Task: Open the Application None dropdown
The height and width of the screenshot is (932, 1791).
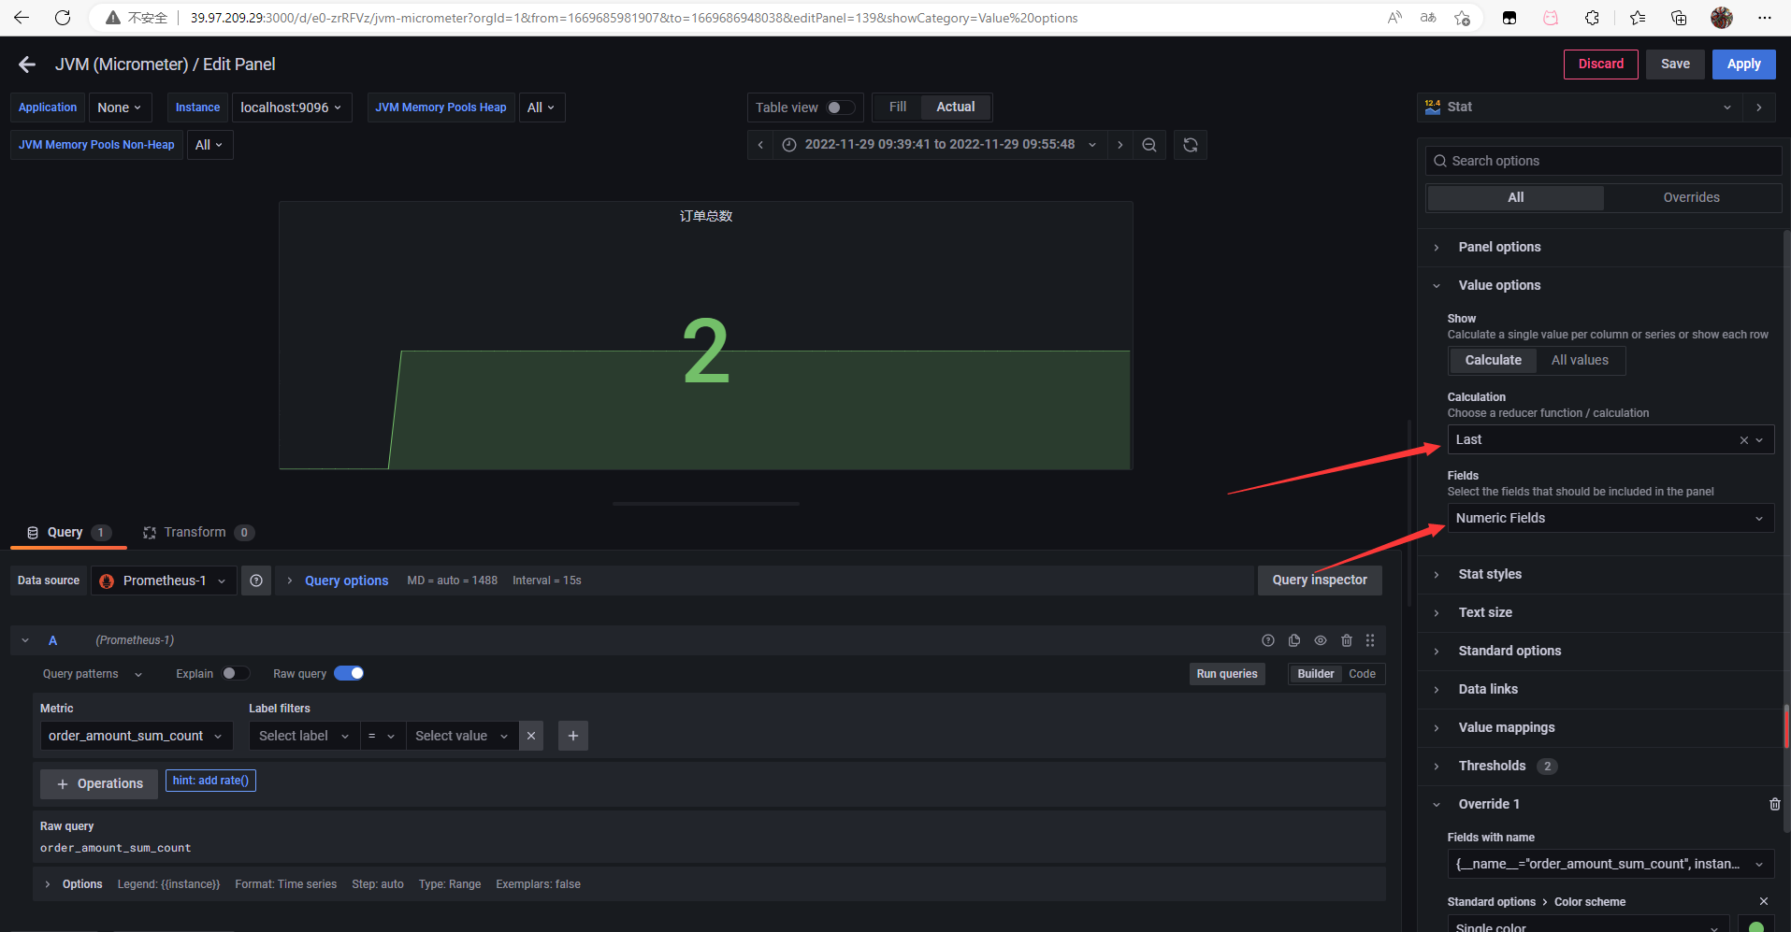Action: [x=120, y=108]
